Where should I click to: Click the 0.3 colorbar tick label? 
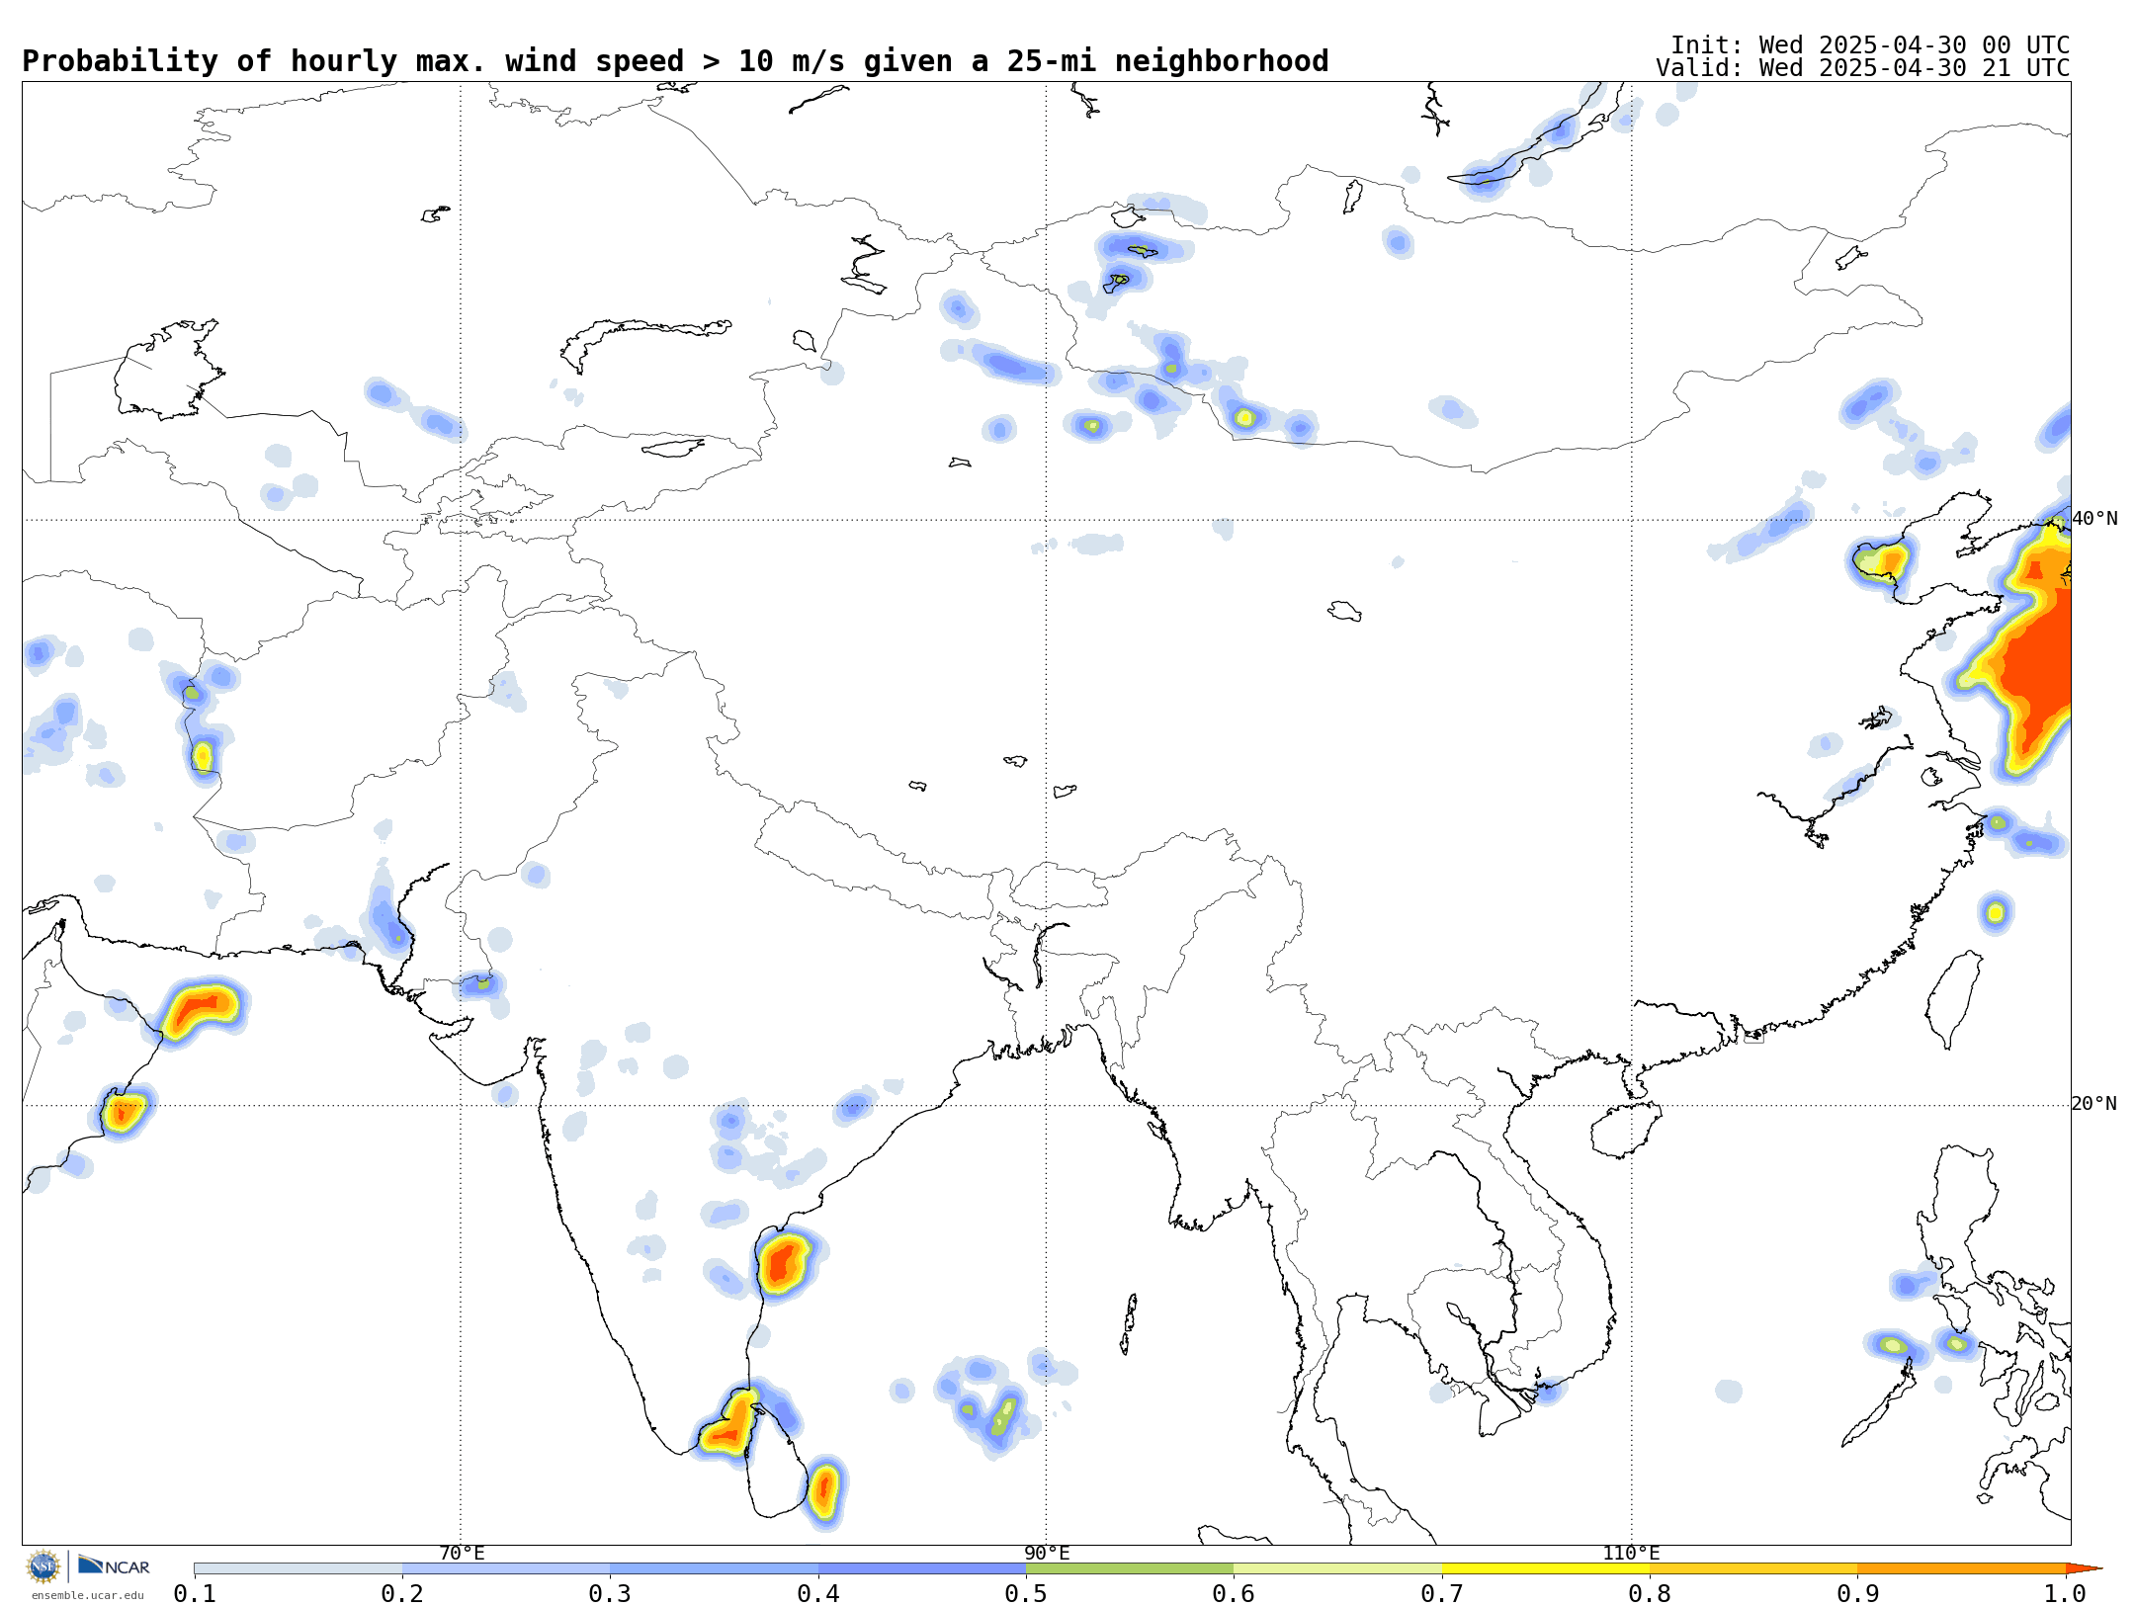(610, 1593)
